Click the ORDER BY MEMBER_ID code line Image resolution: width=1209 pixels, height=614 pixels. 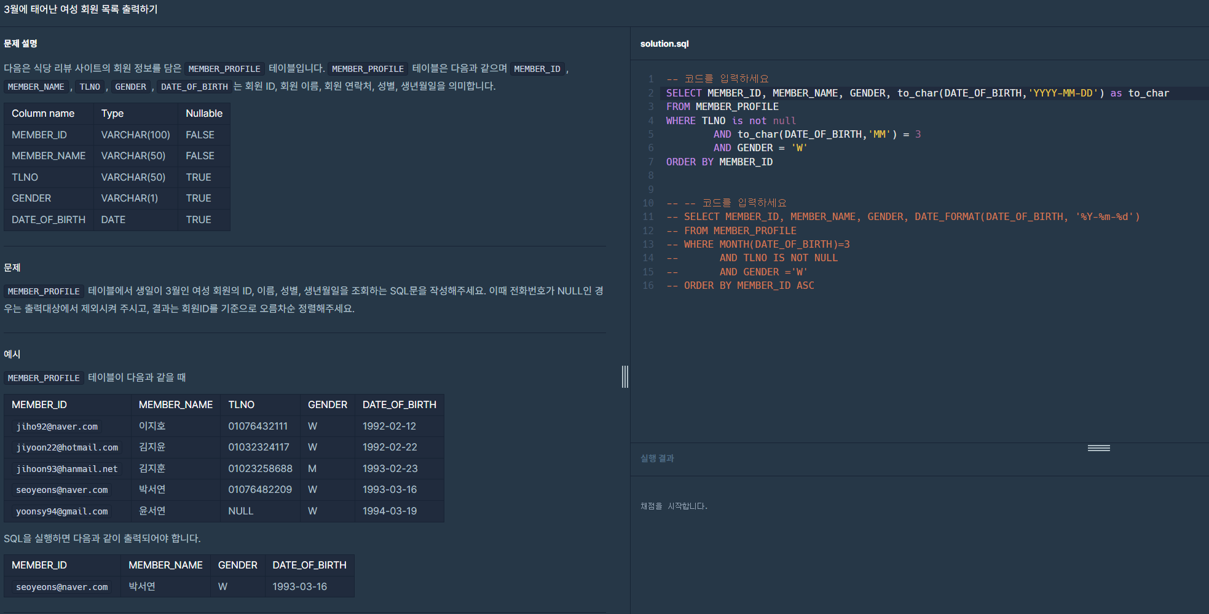(x=719, y=162)
